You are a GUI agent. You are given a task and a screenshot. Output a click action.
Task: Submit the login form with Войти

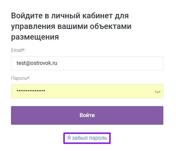(87, 115)
